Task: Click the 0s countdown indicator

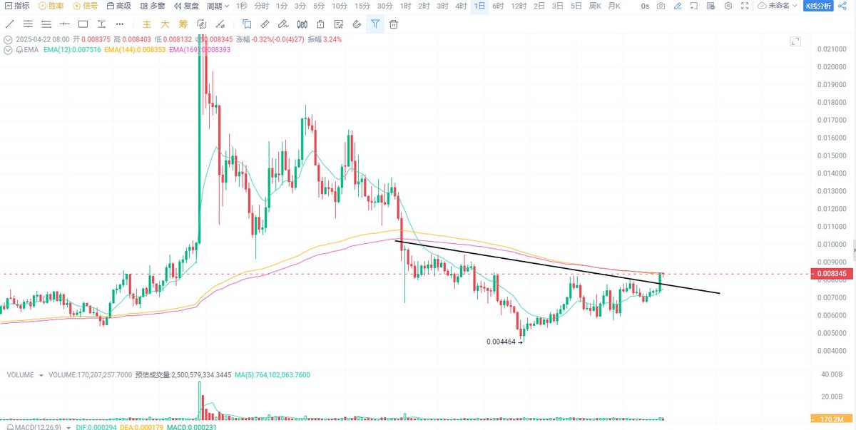Action: point(645,6)
